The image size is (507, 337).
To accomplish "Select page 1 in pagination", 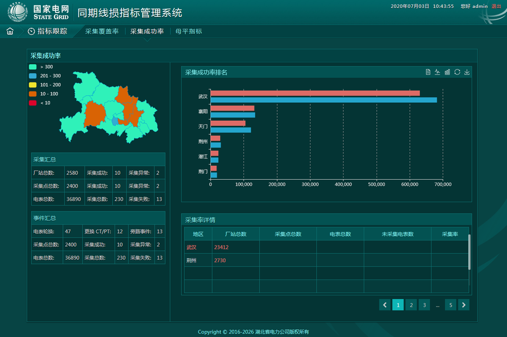I will tap(398, 304).
